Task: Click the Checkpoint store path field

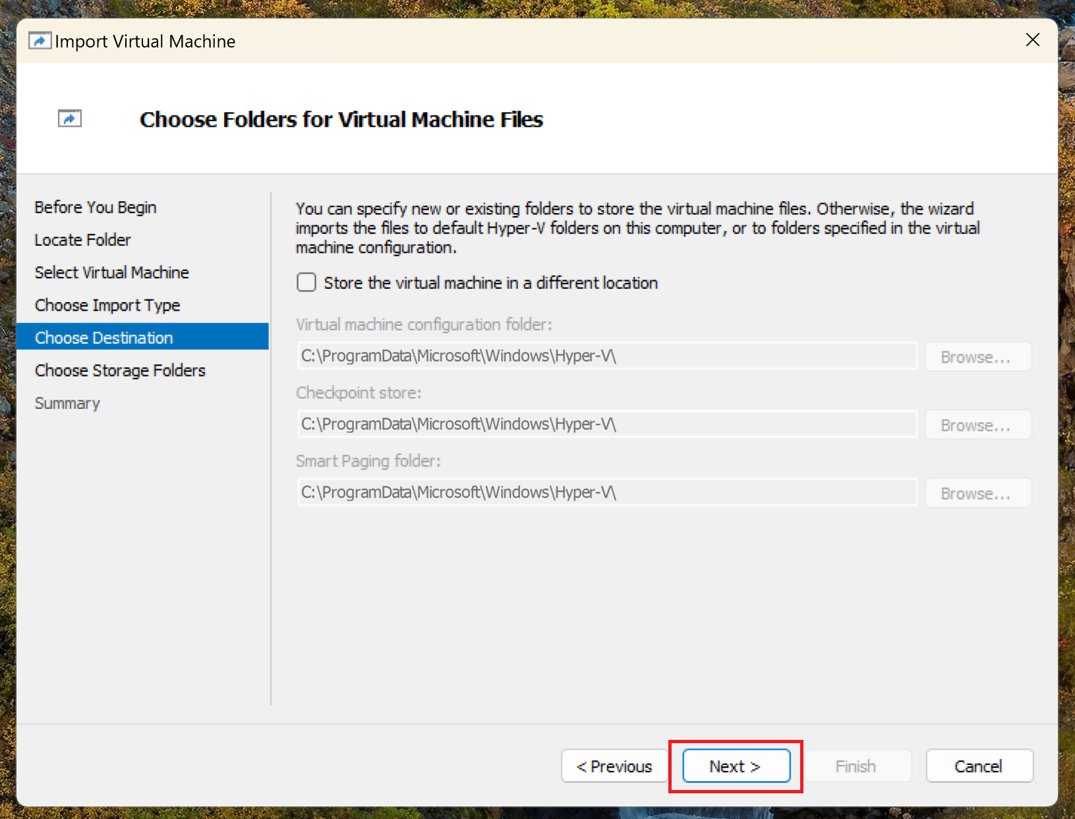Action: [x=607, y=424]
